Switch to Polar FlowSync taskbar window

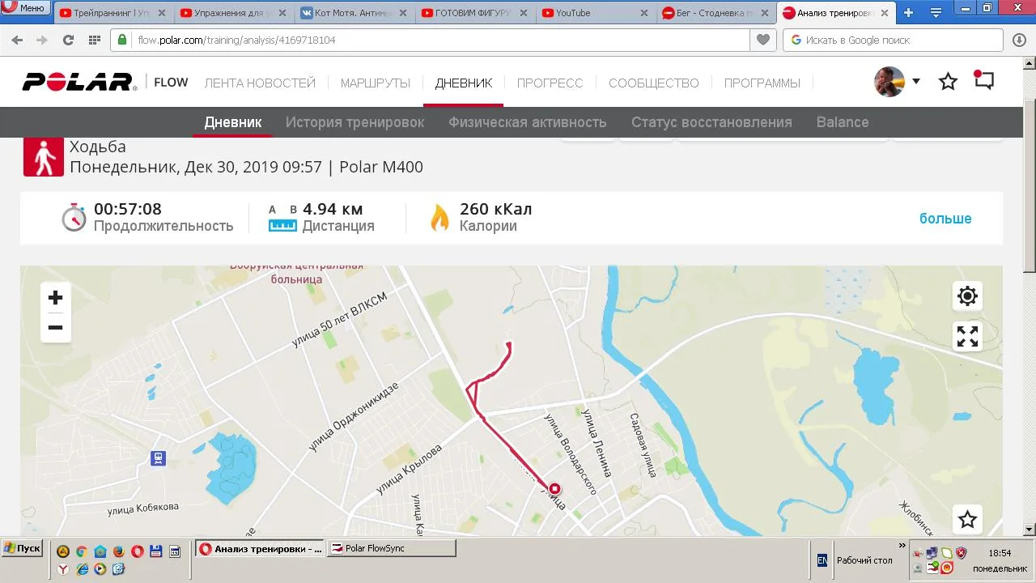(x=392, y=548)
